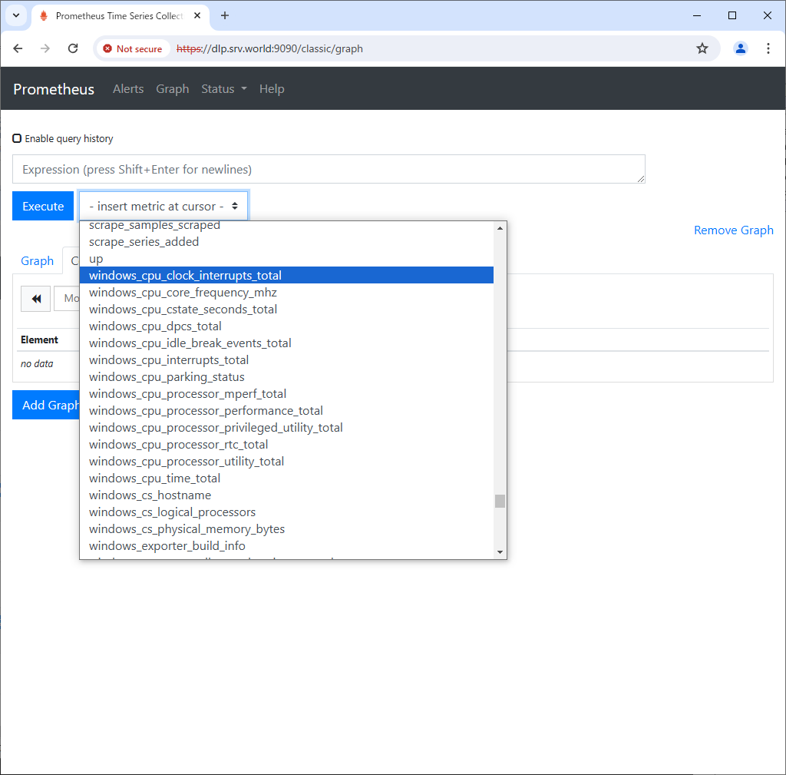Switch to the Graph tab

37,261
